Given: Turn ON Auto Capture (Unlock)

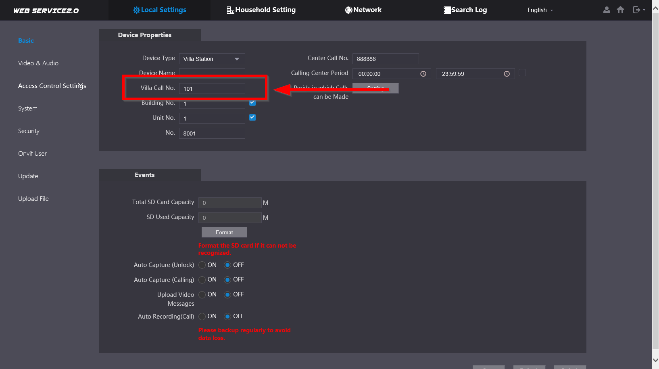Looking at the screenshot, I should [x=202, y=265].
